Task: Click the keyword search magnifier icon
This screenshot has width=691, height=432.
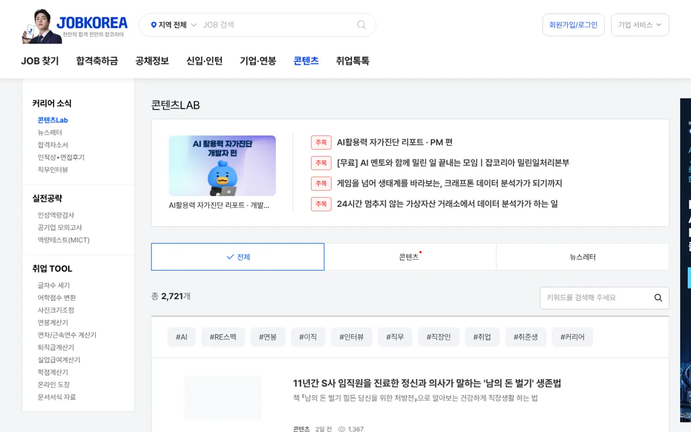Action: pos(658,298)
